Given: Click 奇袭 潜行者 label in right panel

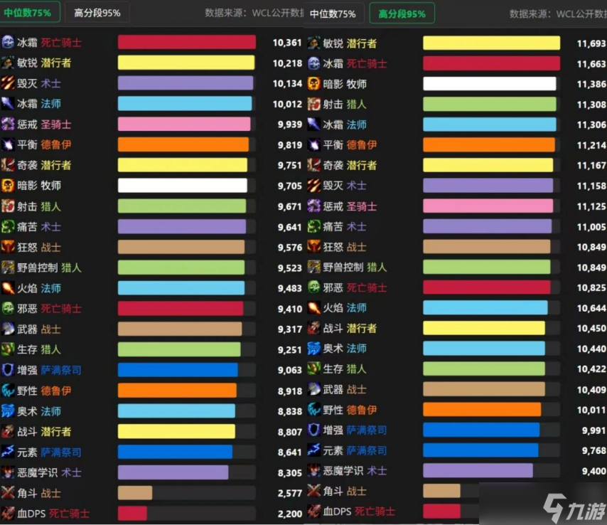Looking at the screenshot, I should tap(350, 165).
